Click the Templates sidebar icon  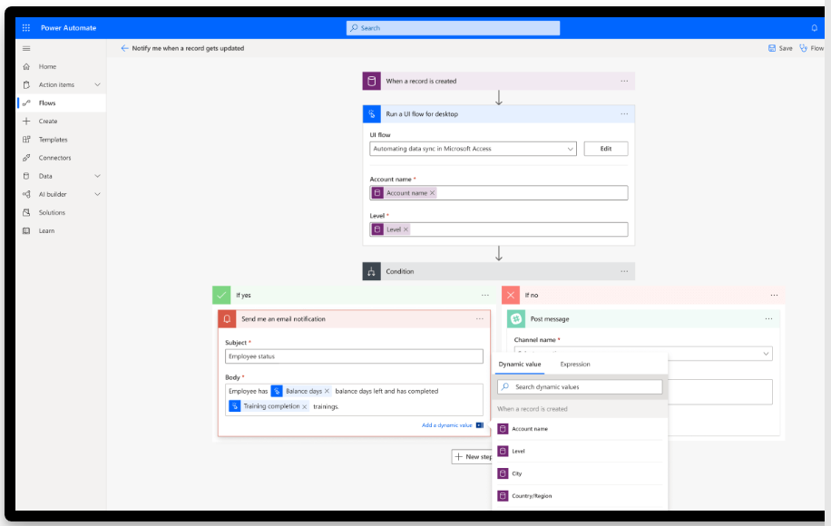point(26,140)
